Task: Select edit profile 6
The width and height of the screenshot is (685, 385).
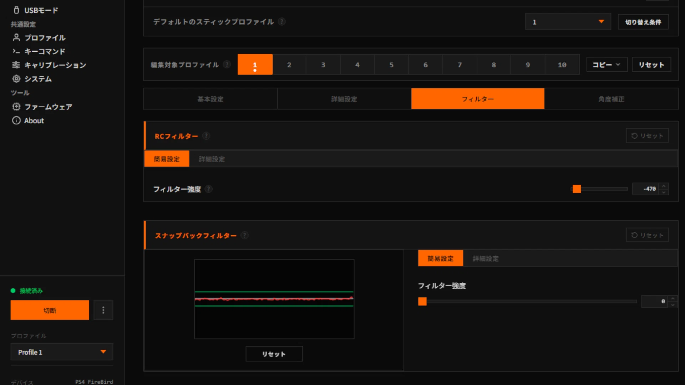Action: click(x=425, y=65)
